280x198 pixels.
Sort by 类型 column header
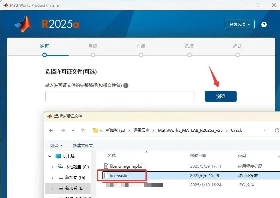[242, 155]
